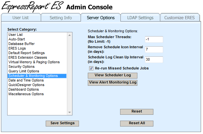The width and height of the screenshot is (203, 134).
Task: Open the Setting Info tab
Action: click(x=61, y=18)
